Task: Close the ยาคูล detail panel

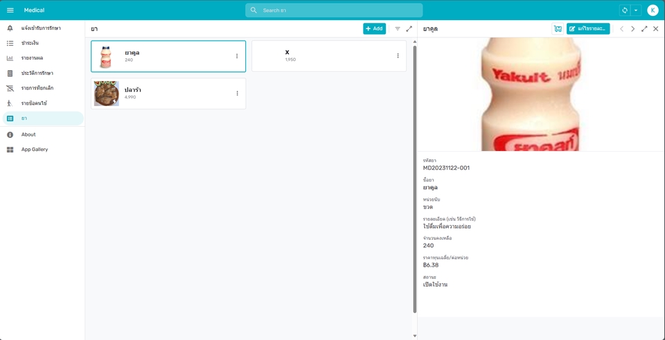Action: tap(656, 29)
